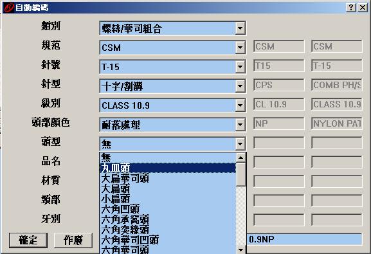Choose 大扁頭 from the list
Image resolution: width=371 pixels, height=254 pixels.
pos(168,188)
